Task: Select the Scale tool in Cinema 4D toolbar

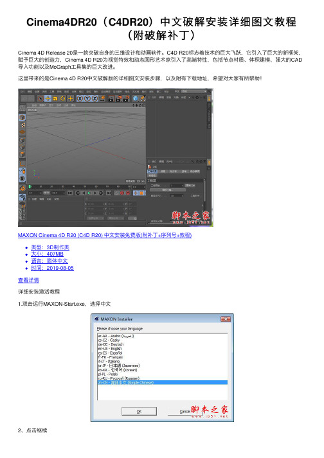Action: [55, 98]
